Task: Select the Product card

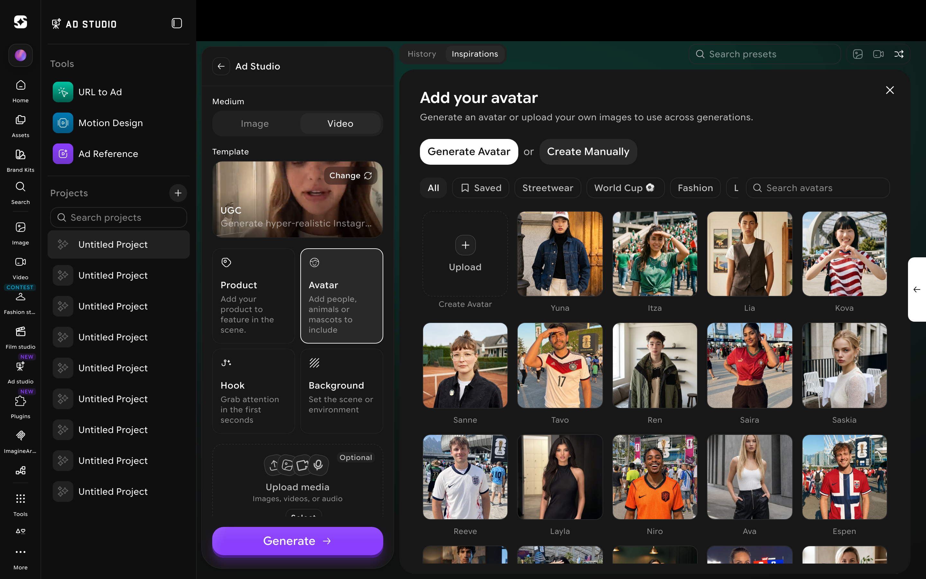Action: click(253, 296)
